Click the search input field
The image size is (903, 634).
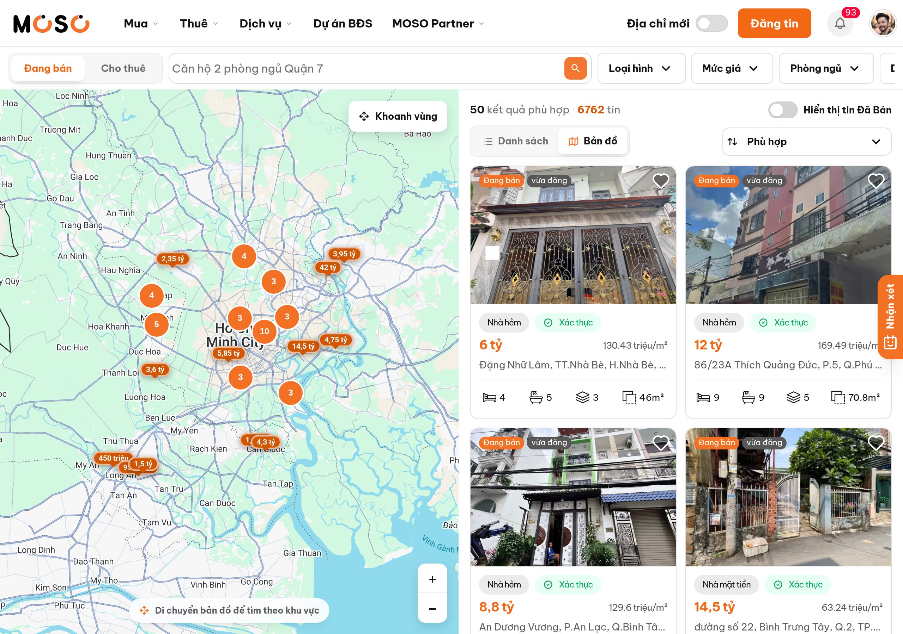click(366, 68)
